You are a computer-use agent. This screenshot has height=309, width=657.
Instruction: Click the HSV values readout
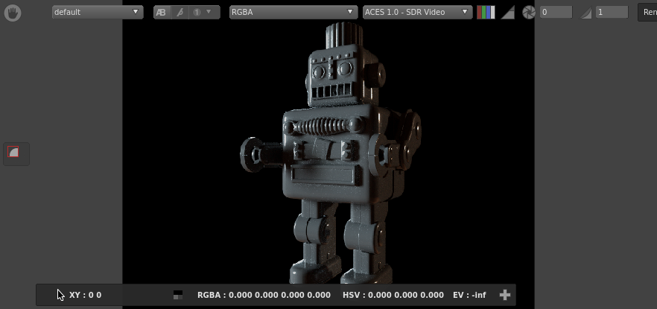(393, 295)
